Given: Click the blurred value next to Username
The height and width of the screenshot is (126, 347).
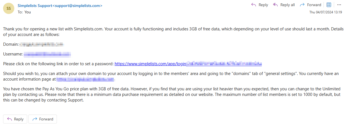Looking at the screenshot, I should point(47,54).
